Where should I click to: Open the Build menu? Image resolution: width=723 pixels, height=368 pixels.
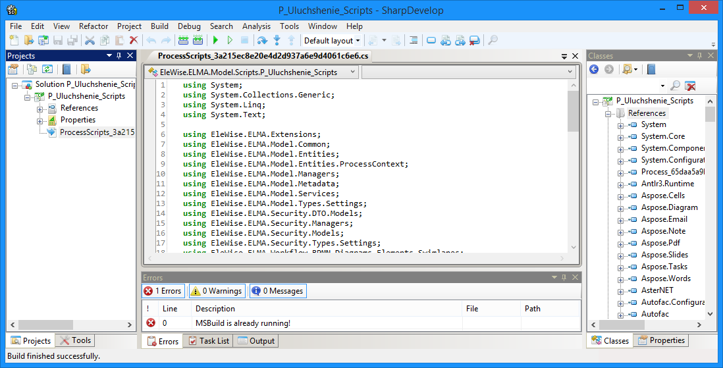pyautogui.click(x=159, y=26)
